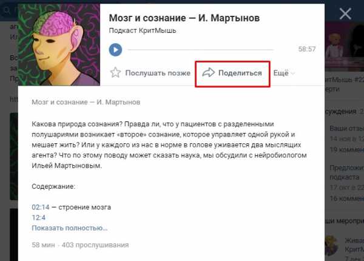Click the episode title Мозг и сознание
Image resolution: width=364 pixels, height=261 pixels.
coord(184,18)
